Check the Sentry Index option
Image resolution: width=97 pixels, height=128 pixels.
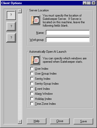(32, 78)
